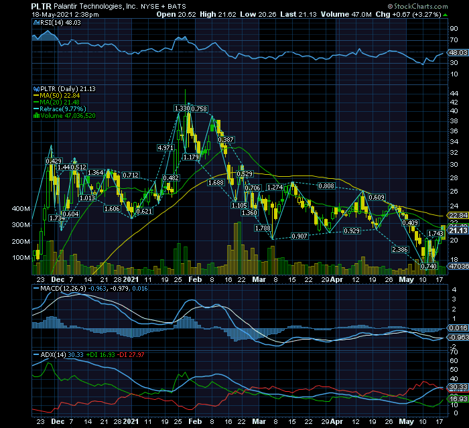469x428 pixels.
Task: Click the 1.179 retrace label
Action: click(x=191, y=157)
